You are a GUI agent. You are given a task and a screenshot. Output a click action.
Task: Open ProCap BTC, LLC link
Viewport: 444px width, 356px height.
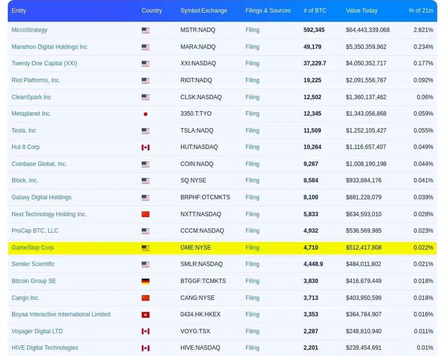[35, 231]
